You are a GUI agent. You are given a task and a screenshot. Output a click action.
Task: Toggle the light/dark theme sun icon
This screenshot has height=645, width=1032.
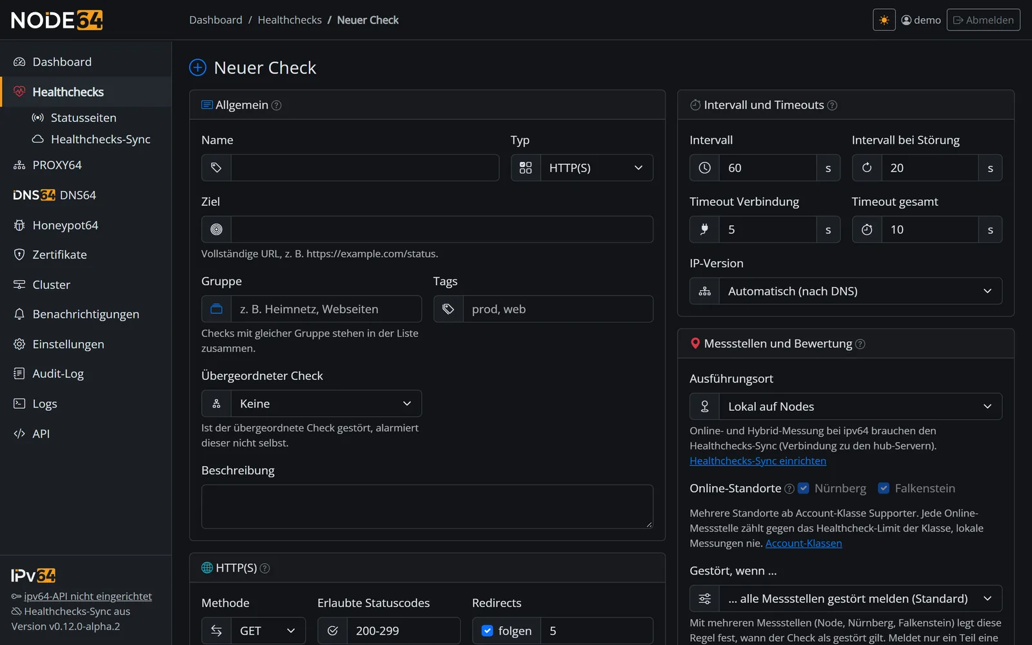coord(884,20)
